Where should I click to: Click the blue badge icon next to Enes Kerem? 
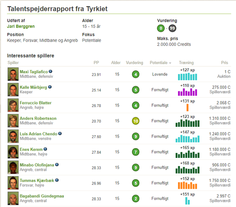pos(45,149)
